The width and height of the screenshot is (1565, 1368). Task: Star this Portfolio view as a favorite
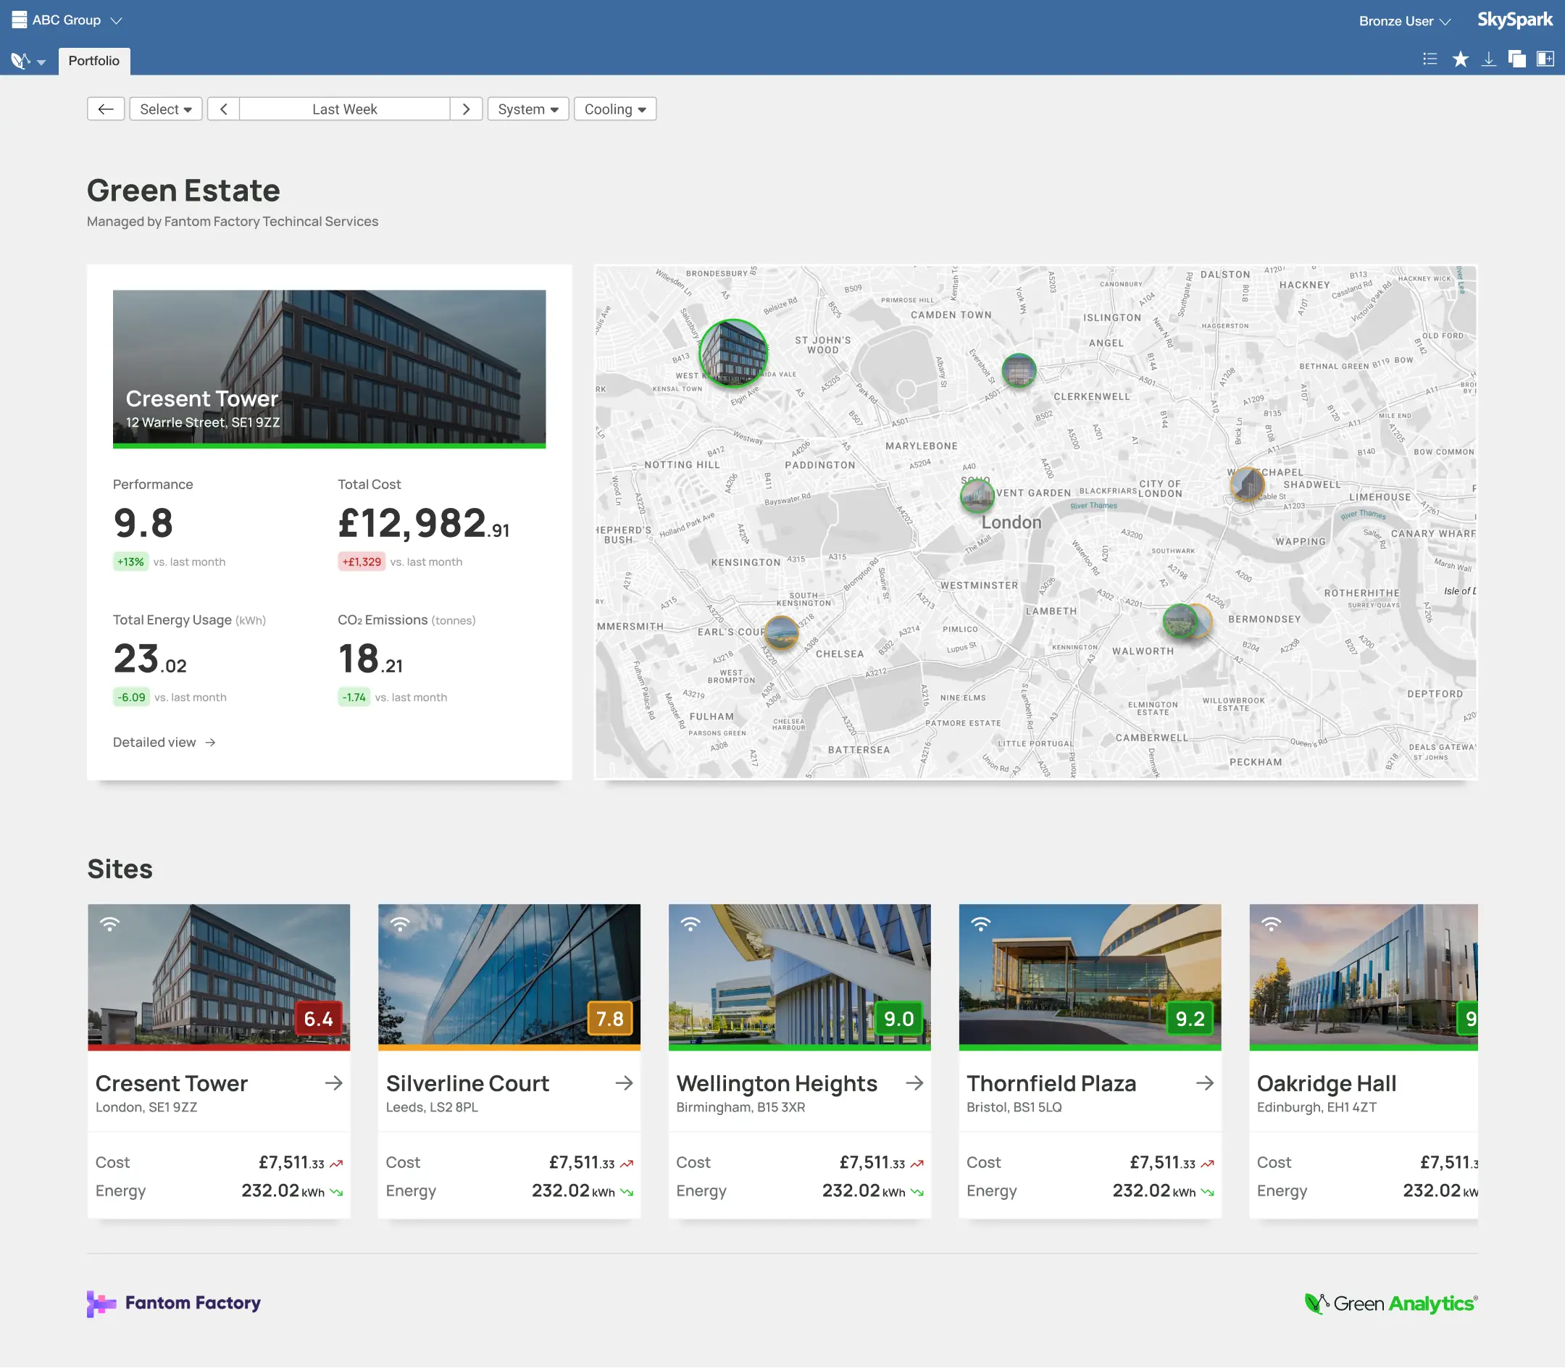point(1459,58)
